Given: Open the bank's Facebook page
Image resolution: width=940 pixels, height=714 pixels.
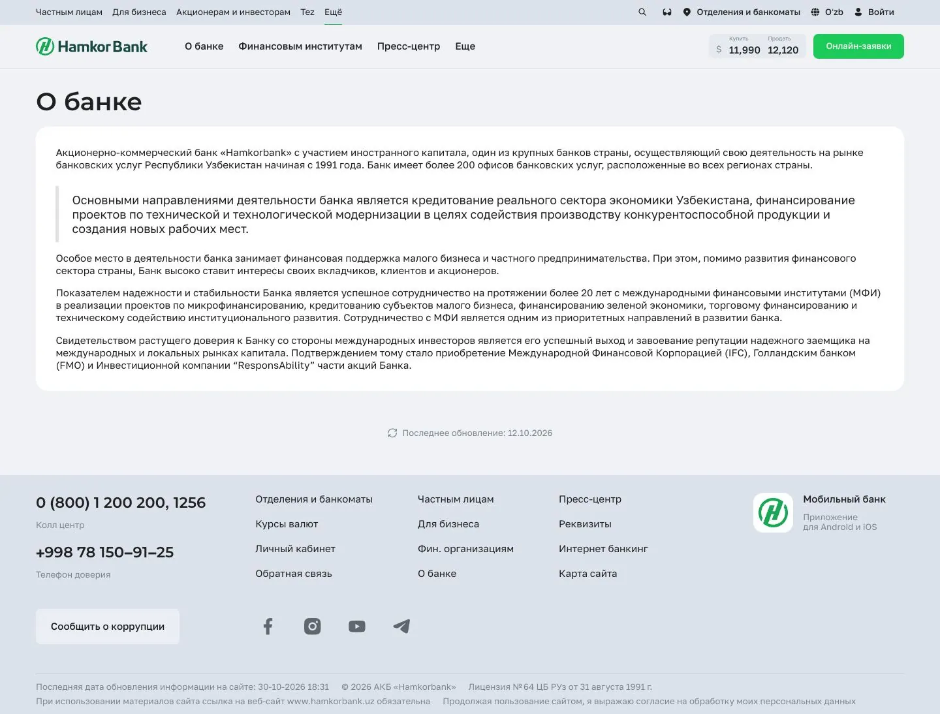Looking at the screenshot, I should pos(268,627).
